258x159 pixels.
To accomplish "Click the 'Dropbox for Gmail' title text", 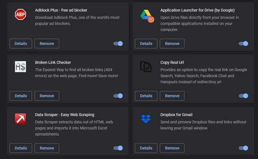I will pyautogui.click(x=176, y=115).
